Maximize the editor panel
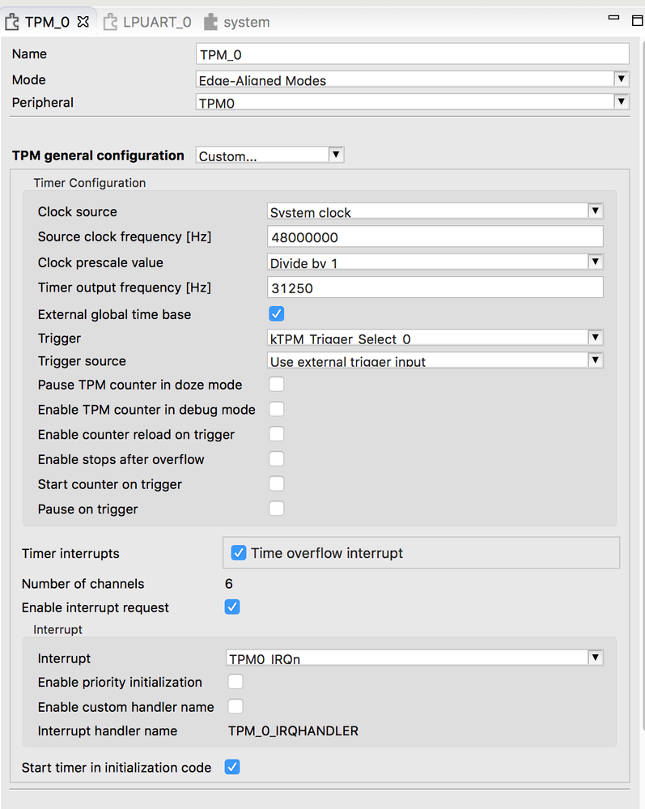The image size is (645, 809). [637, 21]
